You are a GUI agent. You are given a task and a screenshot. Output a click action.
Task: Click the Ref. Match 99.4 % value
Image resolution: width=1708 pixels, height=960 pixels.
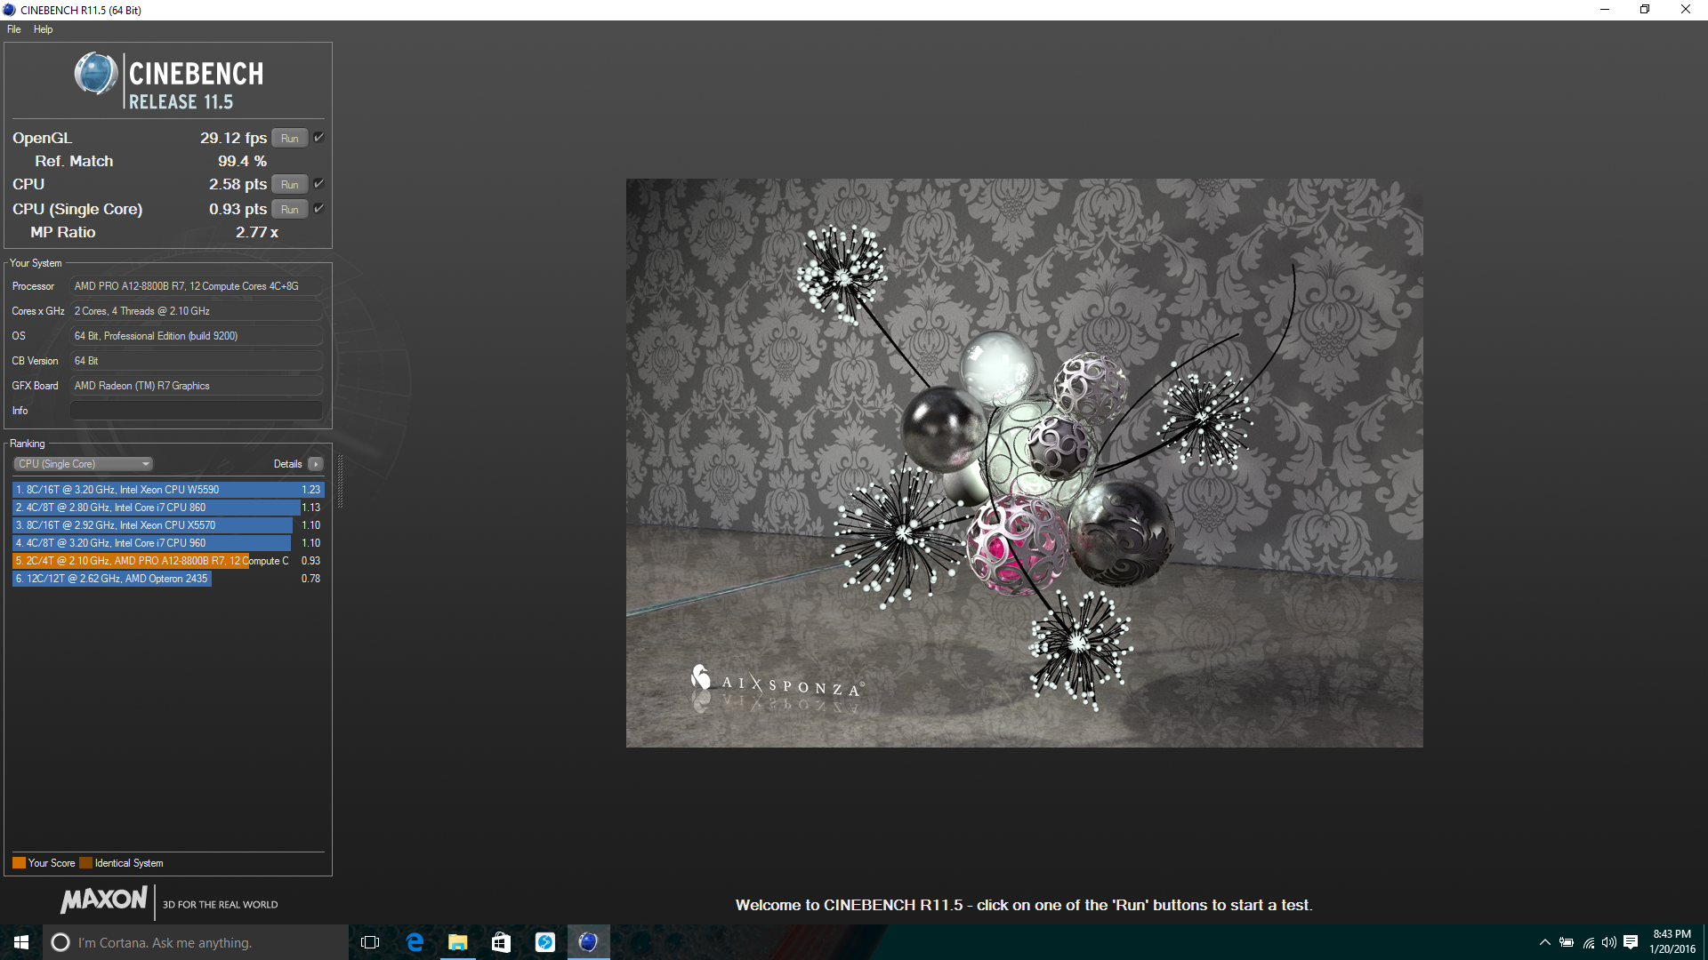242,161
